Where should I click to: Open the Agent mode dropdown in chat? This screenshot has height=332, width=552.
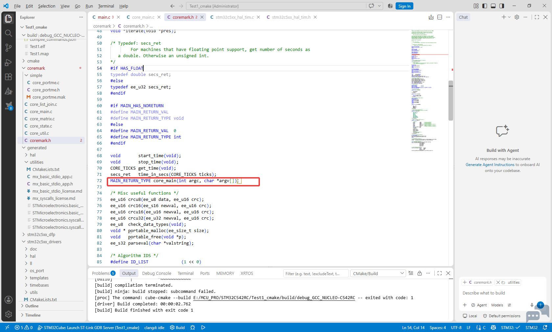click(479, 305)
